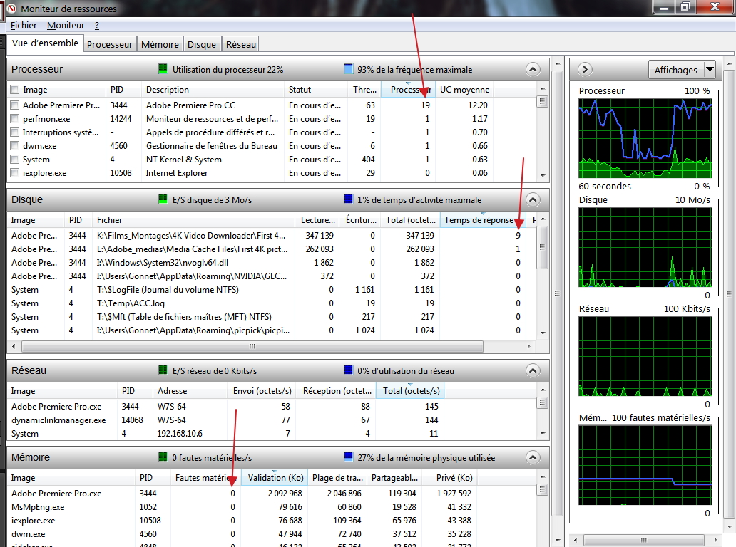Open the Fichier menu
Screen dimensions: 736x547
pos(24,26)
